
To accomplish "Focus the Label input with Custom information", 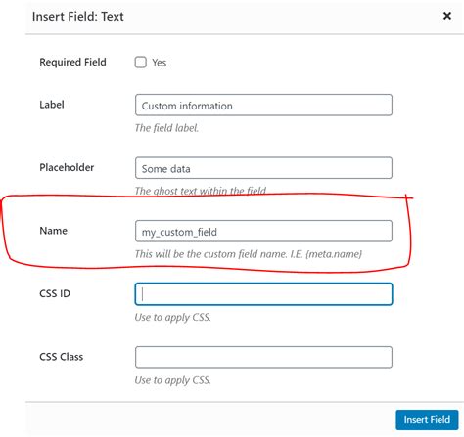I will coord(263,105).
